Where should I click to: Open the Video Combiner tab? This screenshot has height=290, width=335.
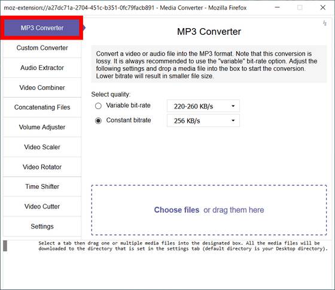42,87
